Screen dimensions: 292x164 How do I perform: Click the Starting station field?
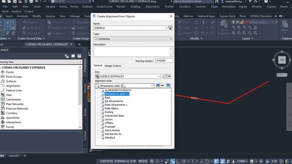pyautogui.click(x=164, y=61)
